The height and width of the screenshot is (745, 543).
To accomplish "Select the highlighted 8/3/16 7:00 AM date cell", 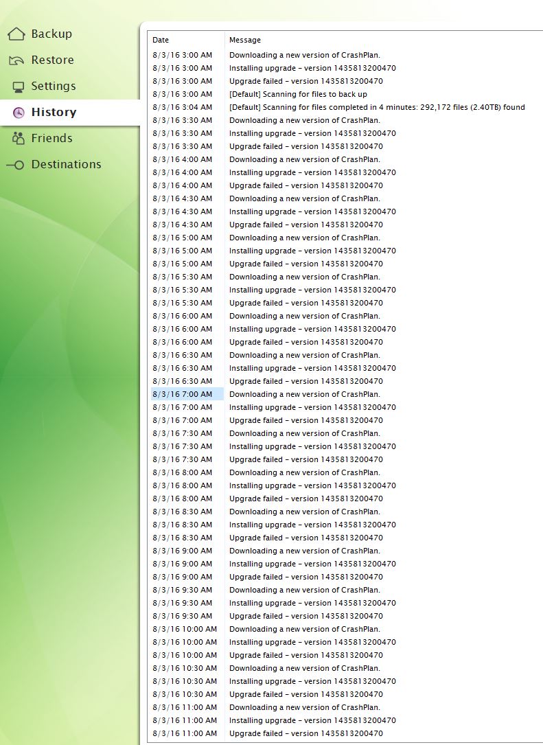I will tap(187, 394).
